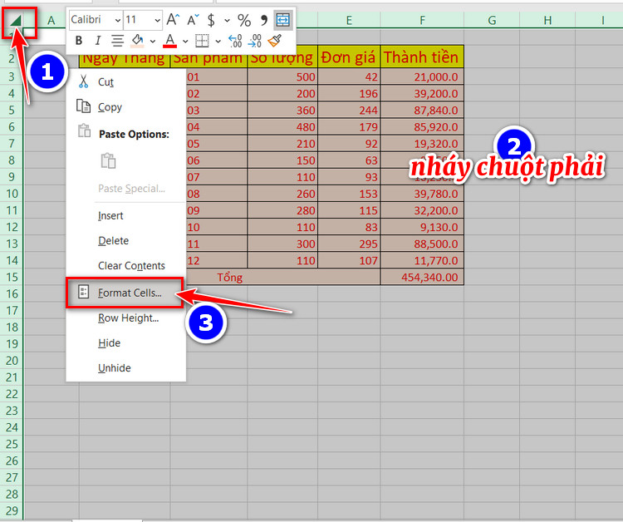Apply fill color with paint bucket

[137, 41]
